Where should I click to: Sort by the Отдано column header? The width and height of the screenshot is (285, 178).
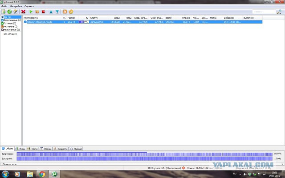click(186, 18)
